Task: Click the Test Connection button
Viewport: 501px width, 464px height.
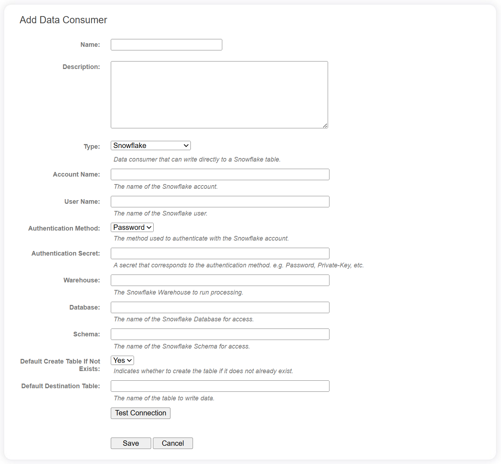Action: [x=140, y=413]
